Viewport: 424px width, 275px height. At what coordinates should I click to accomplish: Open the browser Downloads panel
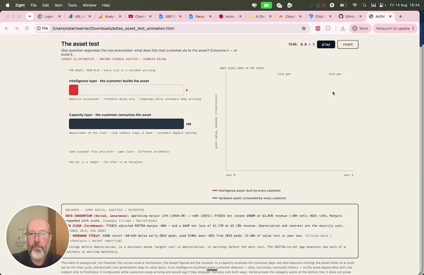click(x=343, y=28)
